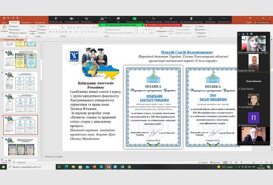Stop video in Zoom toolbar

pyautogui.click(x=71, y=20)
